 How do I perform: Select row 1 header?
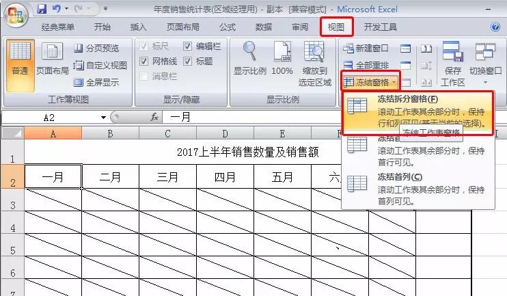pos(12,152)
